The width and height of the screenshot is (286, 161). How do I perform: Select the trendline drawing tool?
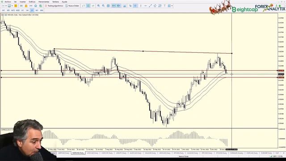(x=150, y=6)
